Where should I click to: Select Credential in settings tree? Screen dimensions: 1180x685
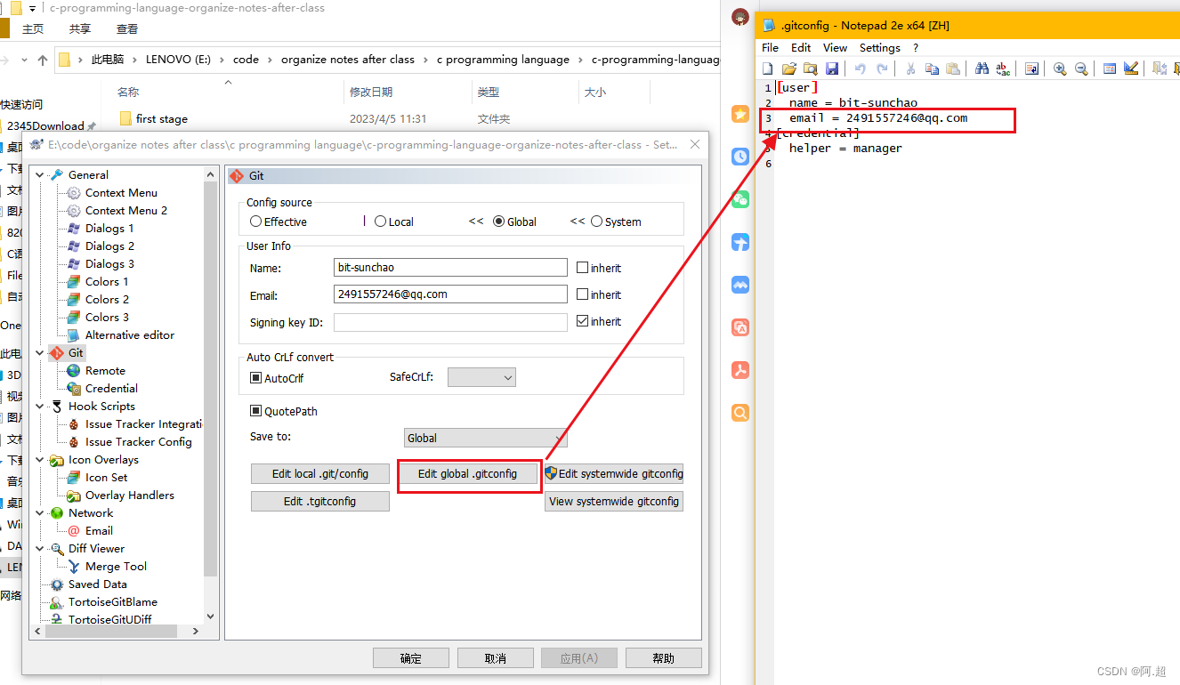(x=111, y=388)
